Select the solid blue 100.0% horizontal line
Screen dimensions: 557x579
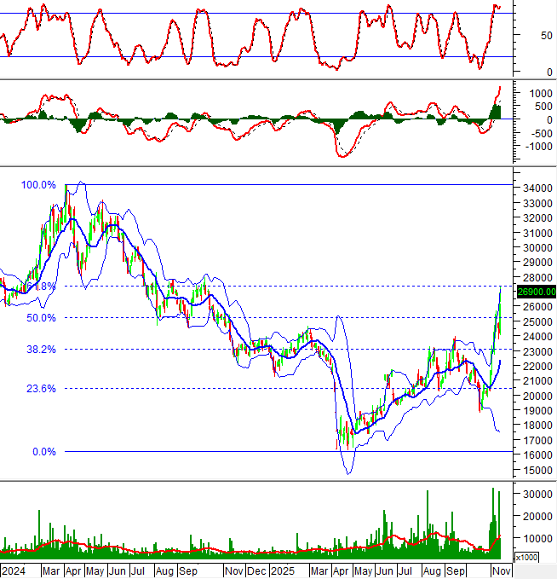pyautogui.click(x=298, y=184)
